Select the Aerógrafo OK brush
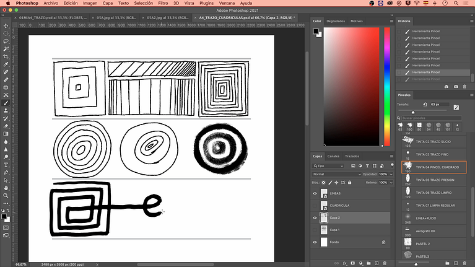The width and height of the screenshot is (475, 267). coord(434,231)
